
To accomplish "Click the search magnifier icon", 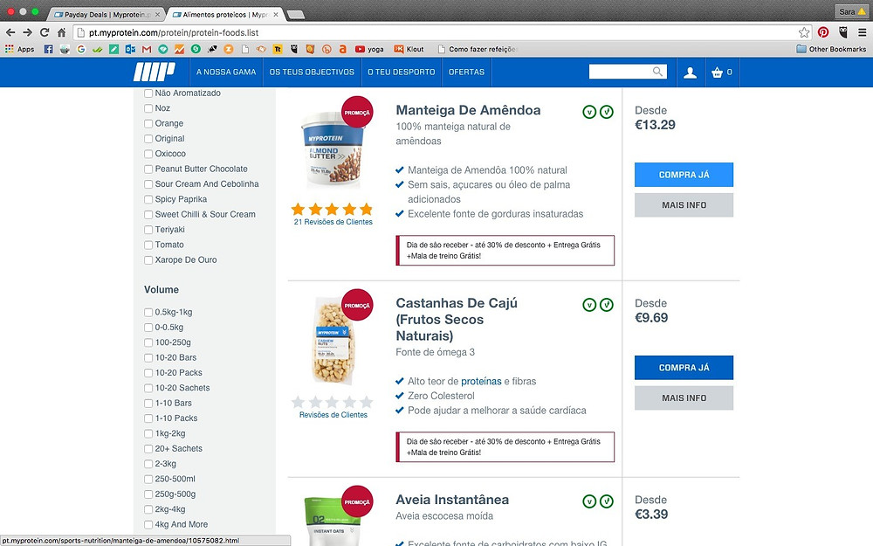I will point(657,72).
